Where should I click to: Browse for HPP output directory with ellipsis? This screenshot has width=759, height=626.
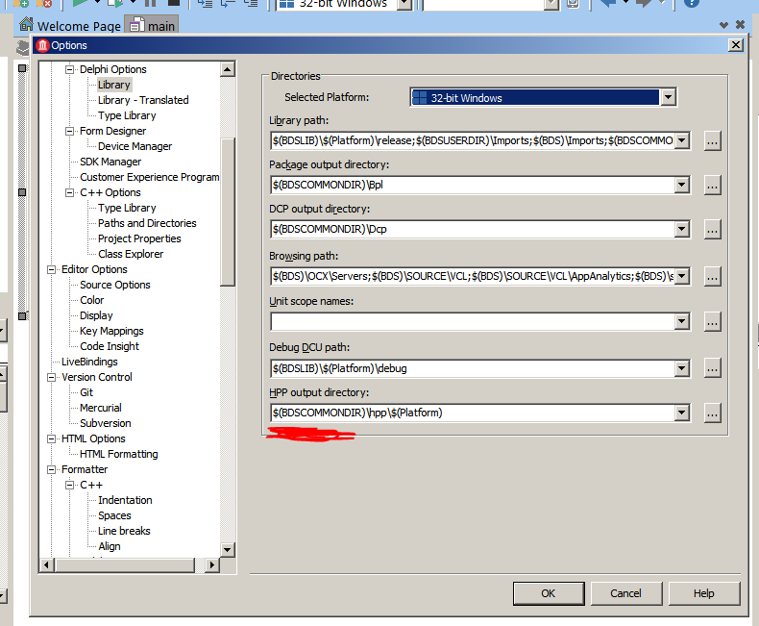pos(712,413)
